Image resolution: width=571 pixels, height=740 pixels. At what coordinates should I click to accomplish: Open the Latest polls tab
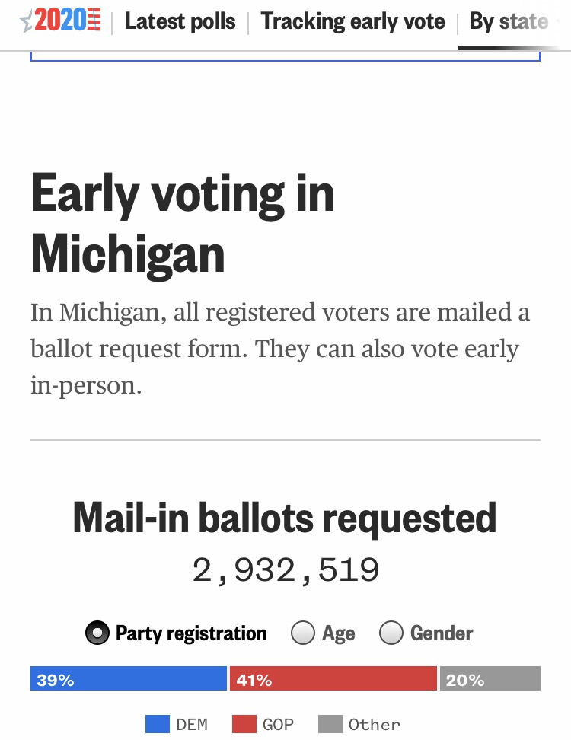(x=180, y=21)
